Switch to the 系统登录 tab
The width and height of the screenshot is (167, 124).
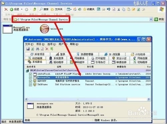tap(56, 58)
